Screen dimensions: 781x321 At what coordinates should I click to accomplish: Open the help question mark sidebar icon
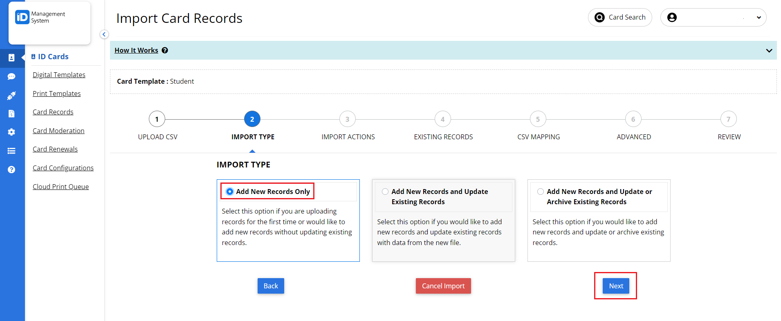pyautogui.click(x=11, y=169)
